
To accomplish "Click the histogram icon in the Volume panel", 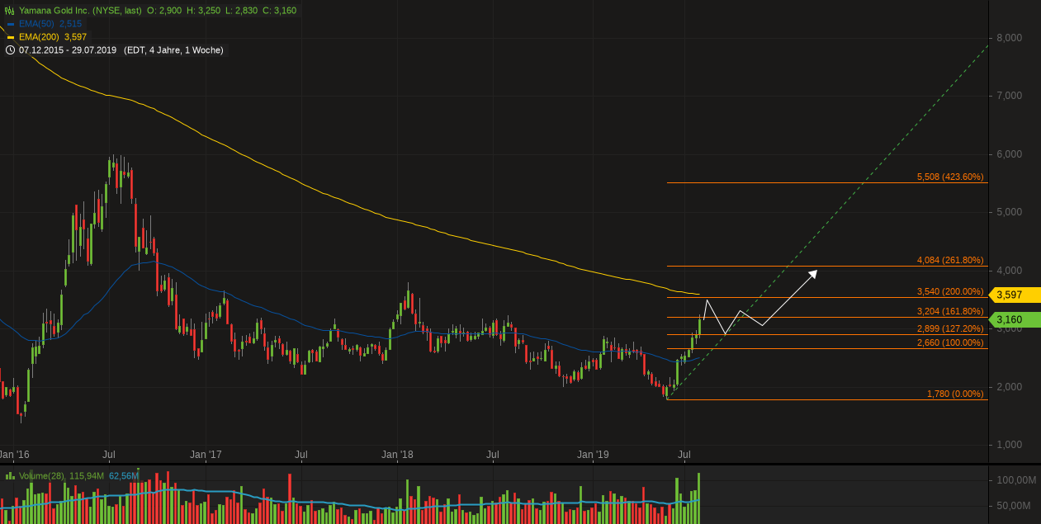I will (8, 475).
